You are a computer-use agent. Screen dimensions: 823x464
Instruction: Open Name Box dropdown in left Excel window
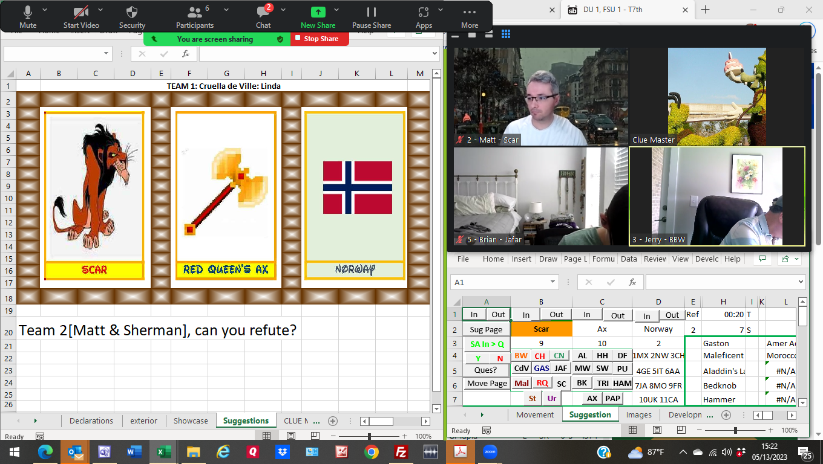(x=107, y=54)
